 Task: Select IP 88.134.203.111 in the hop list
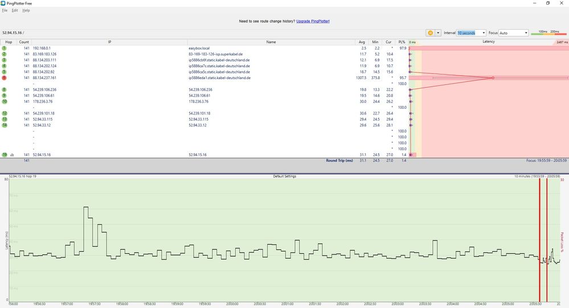point(44,60)
